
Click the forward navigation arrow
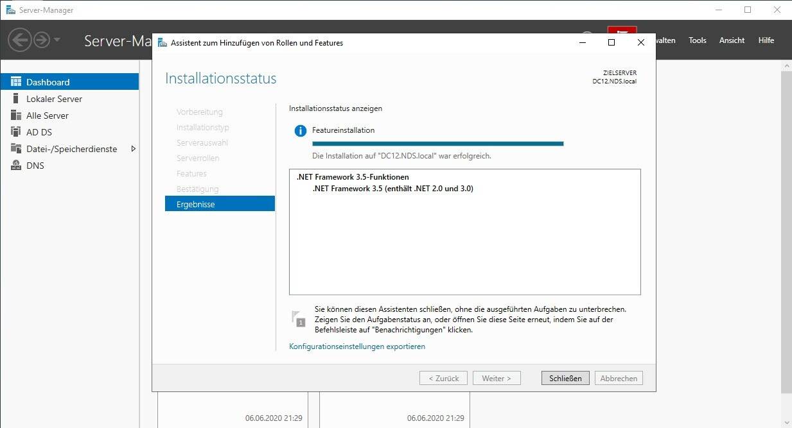42,40
